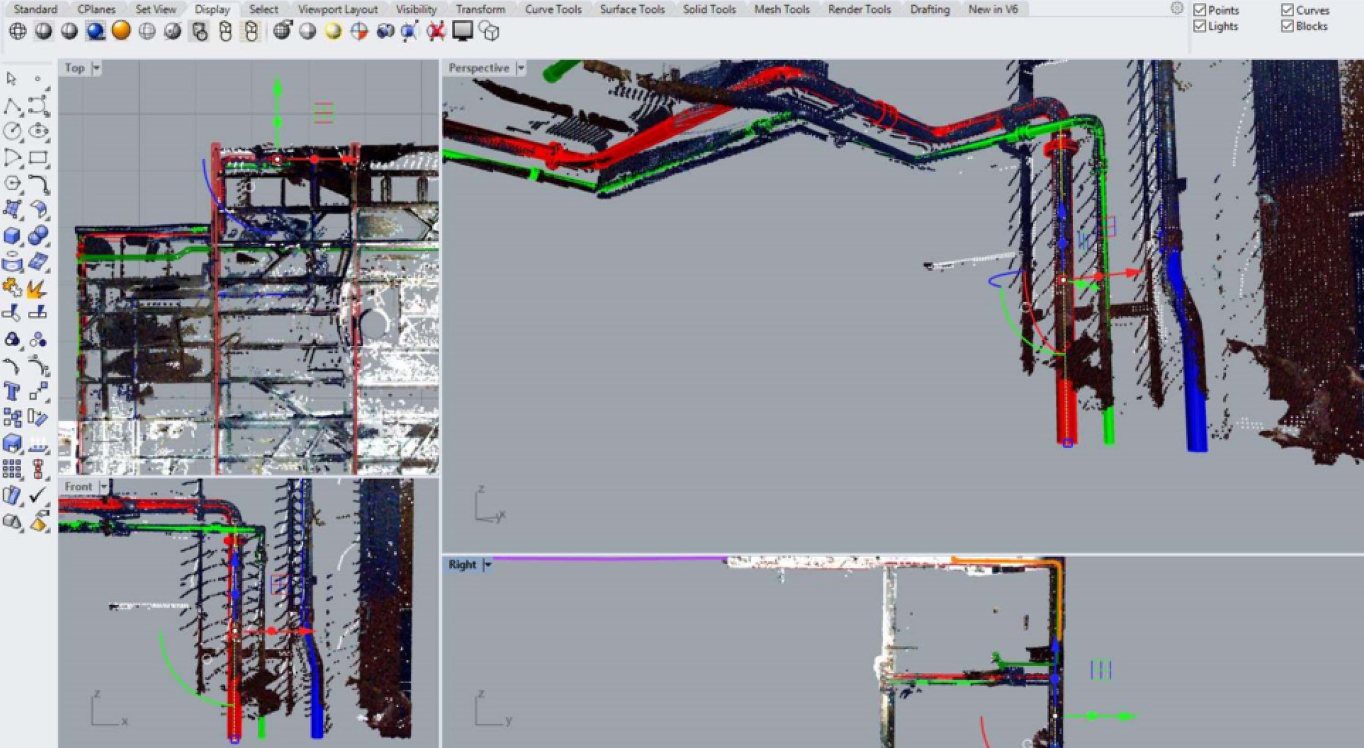Select the Text object tool
This screenshot has width=1364, height=748.
[12, 391]
